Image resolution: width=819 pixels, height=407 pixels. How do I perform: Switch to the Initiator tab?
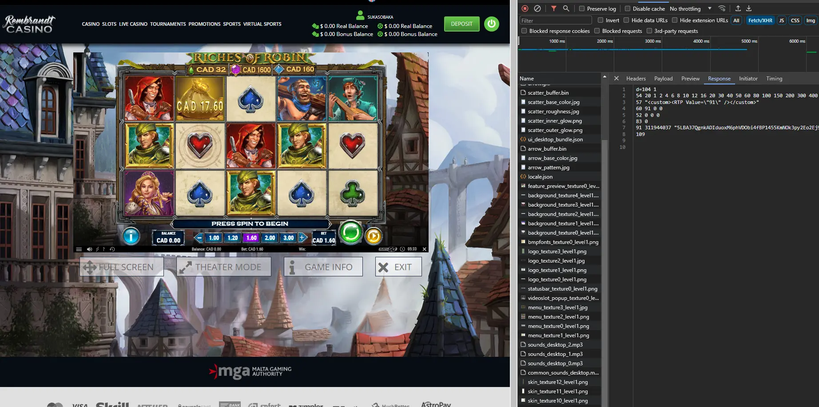coord(748,78)
